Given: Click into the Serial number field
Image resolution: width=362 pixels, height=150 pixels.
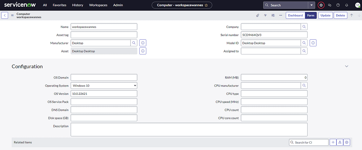Looking at the screenshot, I should click(x=274, y=35).
